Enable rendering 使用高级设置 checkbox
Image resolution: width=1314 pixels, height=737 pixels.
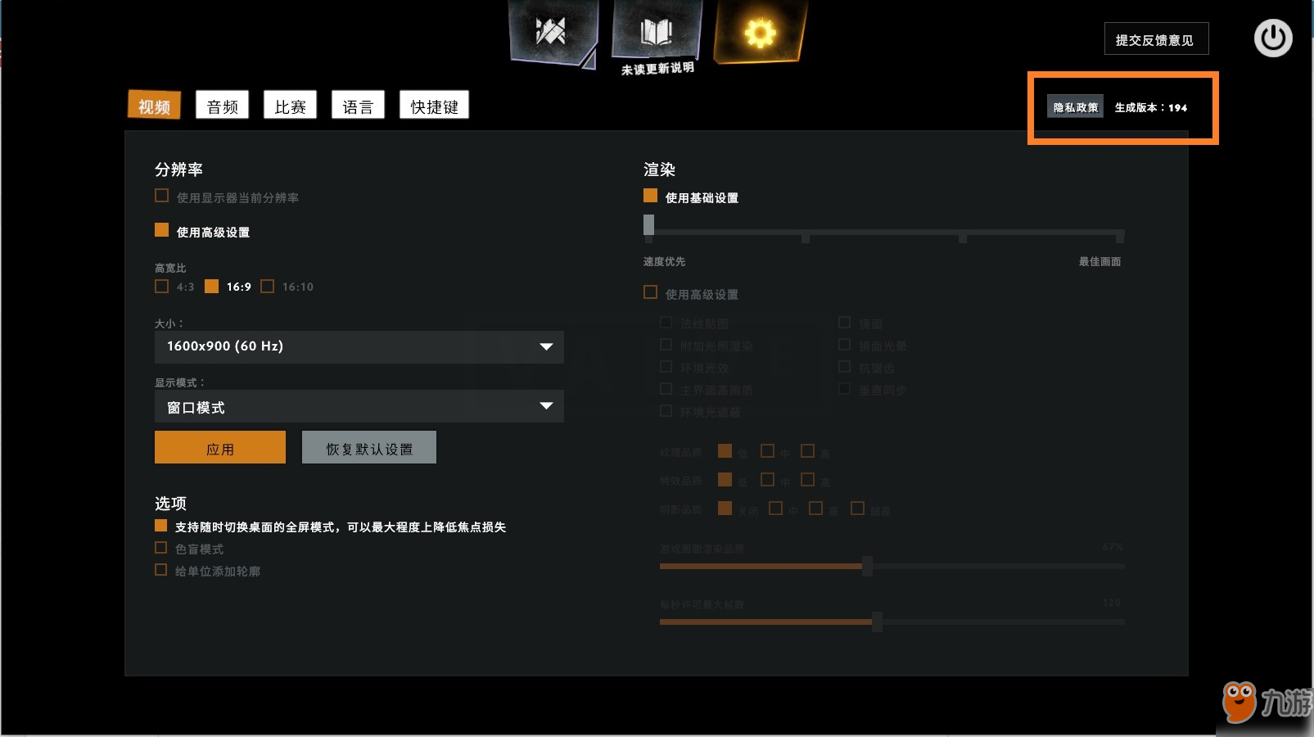pos(650,292)
